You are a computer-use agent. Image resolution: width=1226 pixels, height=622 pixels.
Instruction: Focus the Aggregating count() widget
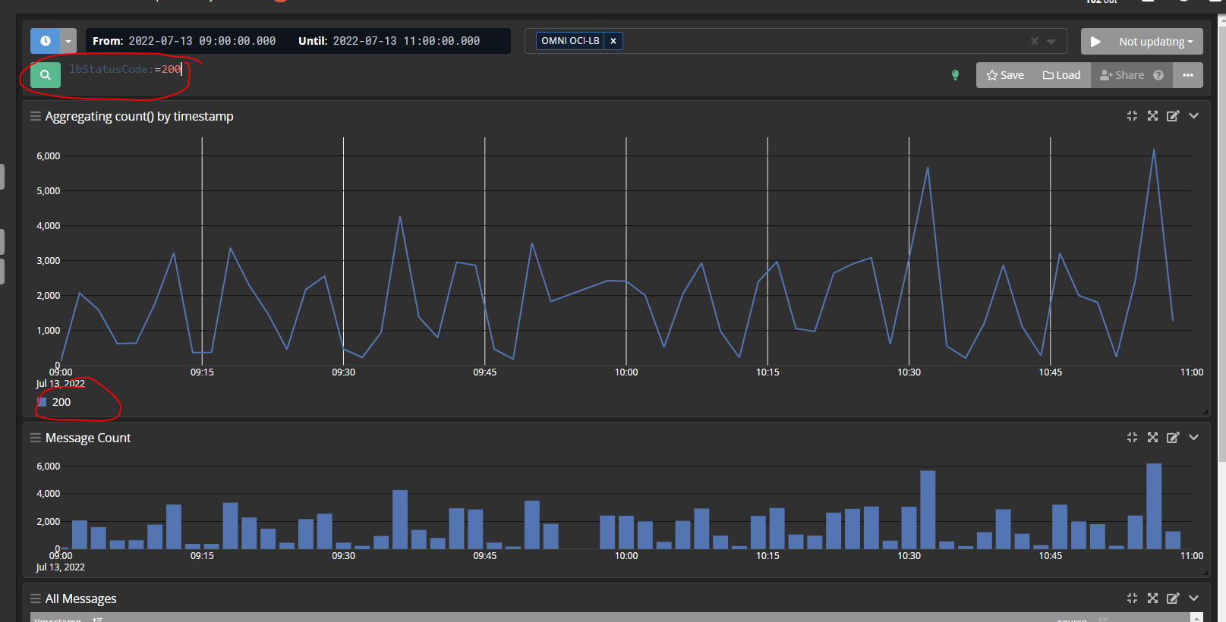(x=1132, y=116)
